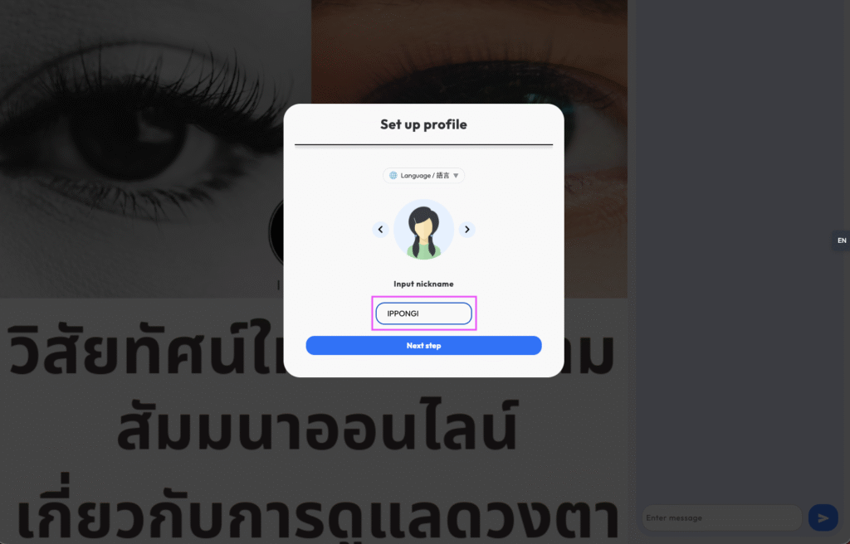Viewport: 850px width, 544px height.
Task: Click the black circle behind the dialog
Action: click(x=276, y=232)
